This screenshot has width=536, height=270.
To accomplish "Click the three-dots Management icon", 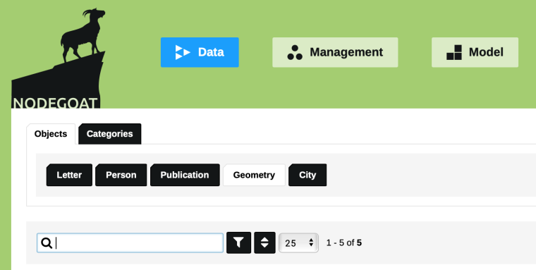I will tap(295, 52).
